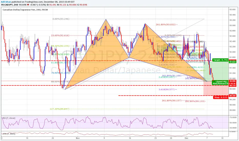Click the 75.0000 RSI axis value

pyautogui.click(x=233, y=117)
